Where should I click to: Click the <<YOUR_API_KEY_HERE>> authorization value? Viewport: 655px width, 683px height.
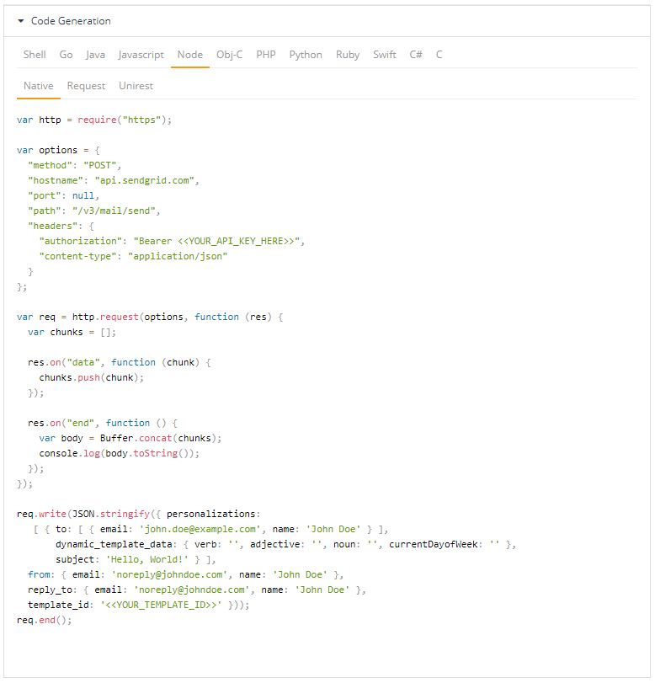pos(236,241)
